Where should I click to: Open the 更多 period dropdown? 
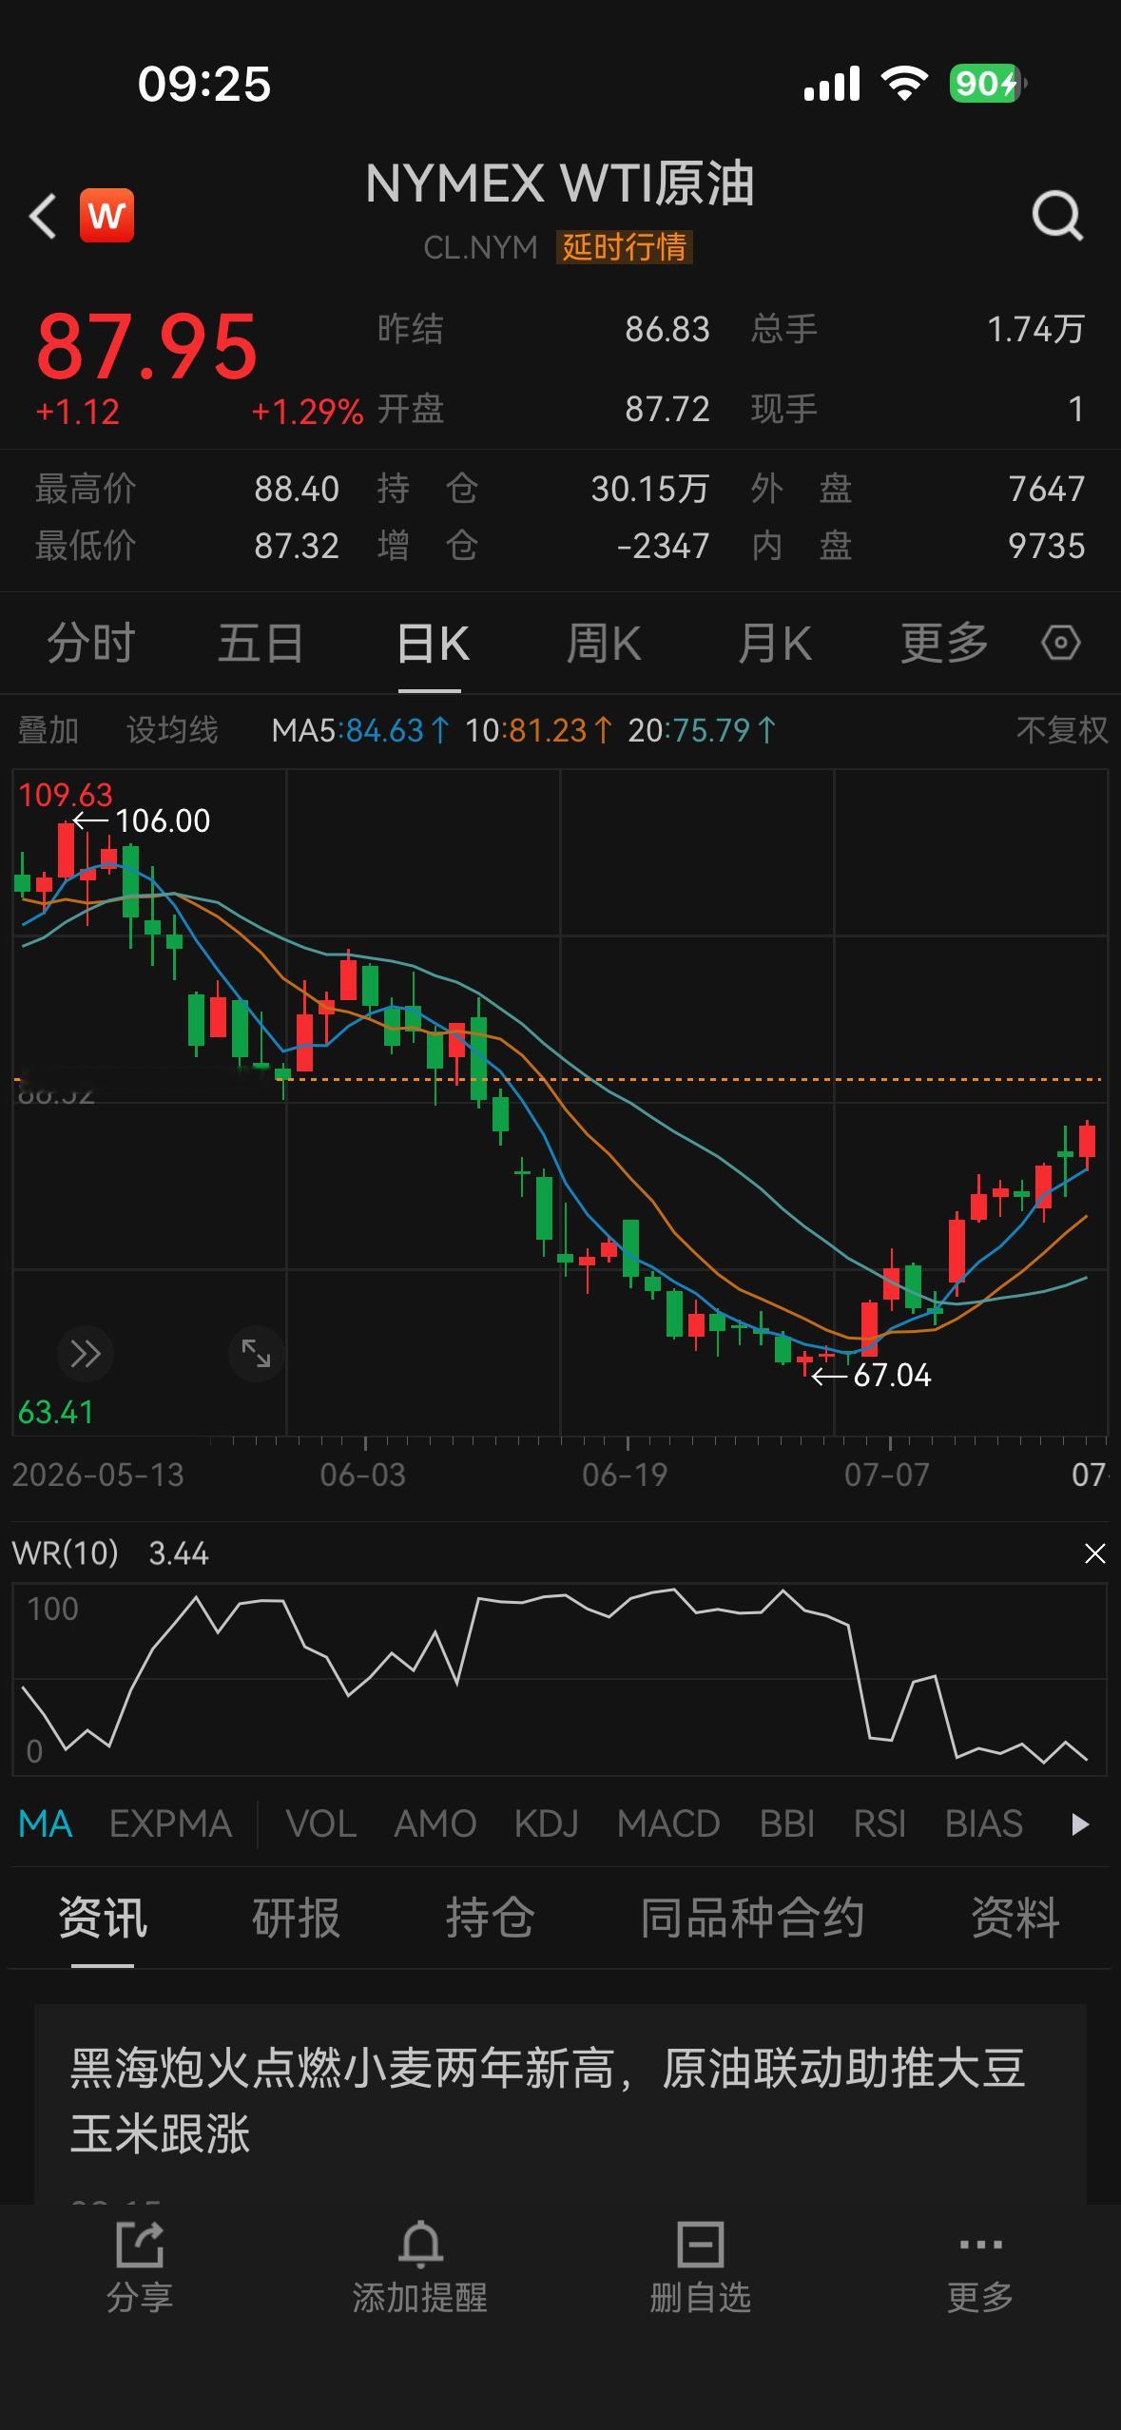(944, 643)
